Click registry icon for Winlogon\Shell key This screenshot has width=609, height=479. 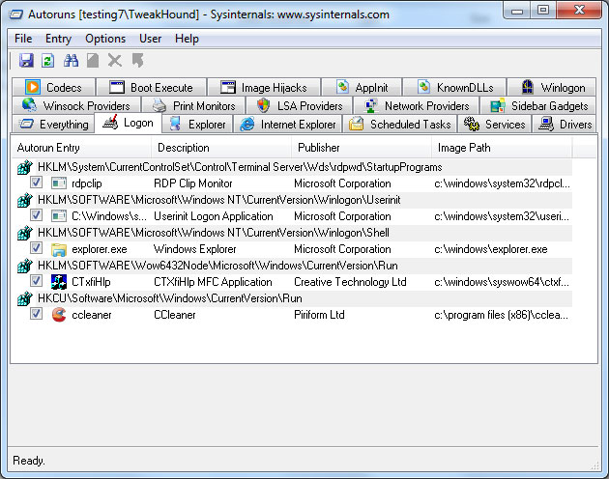point(24,233)
